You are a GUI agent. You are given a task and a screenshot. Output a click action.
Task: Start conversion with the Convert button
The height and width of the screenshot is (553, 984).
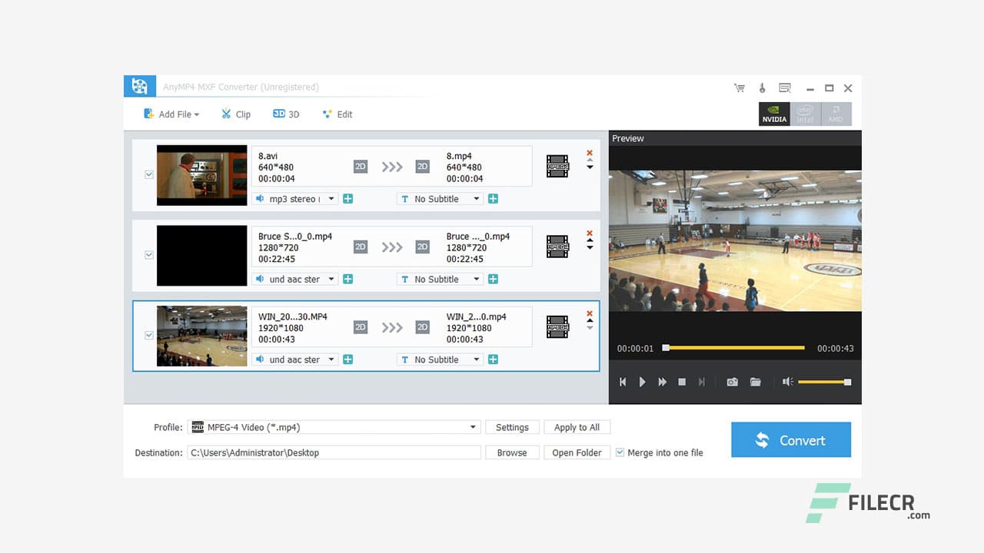click(x=791, y=440)
